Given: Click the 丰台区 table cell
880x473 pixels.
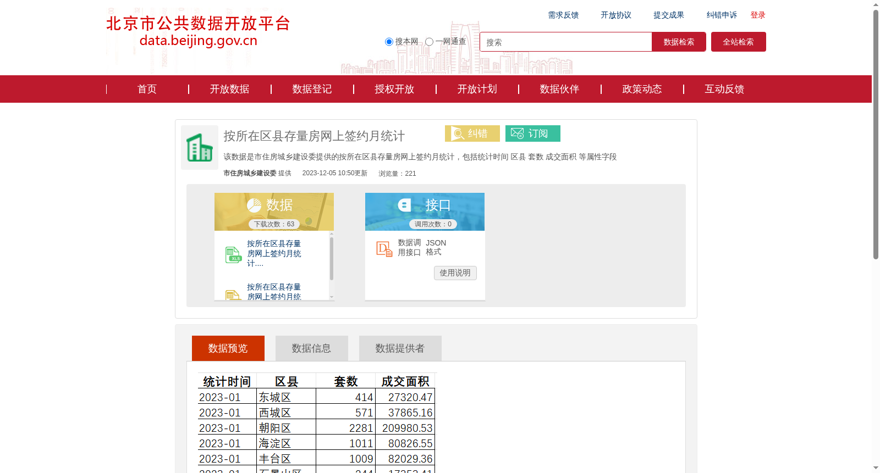Looking at the screenshot, I should [287, 458].
